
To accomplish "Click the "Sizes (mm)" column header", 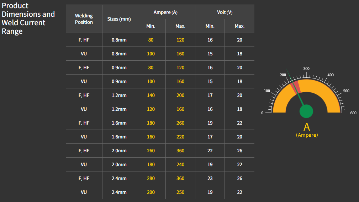I will 119,19.
